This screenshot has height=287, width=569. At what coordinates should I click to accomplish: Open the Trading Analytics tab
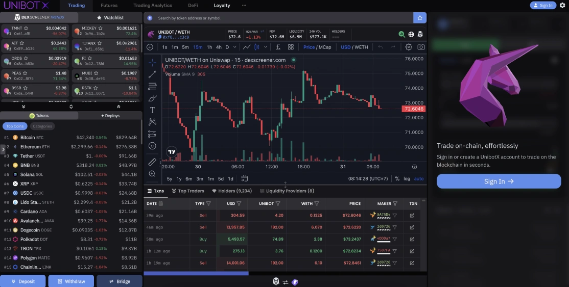[153, 6]
